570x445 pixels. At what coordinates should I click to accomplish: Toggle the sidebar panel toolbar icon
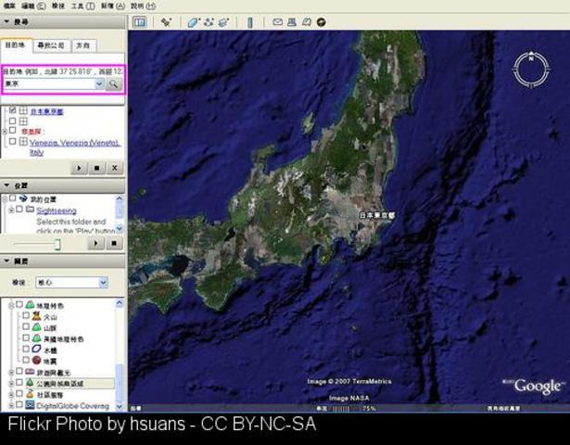pos(140,22)
